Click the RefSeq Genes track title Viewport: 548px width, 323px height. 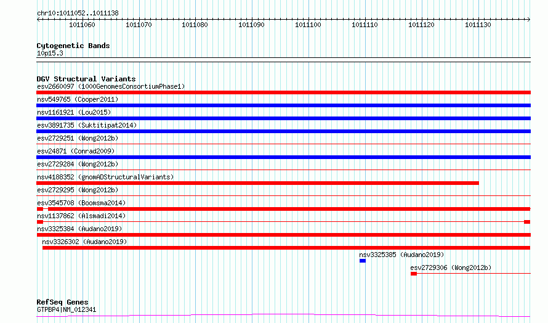click(62, 302)
